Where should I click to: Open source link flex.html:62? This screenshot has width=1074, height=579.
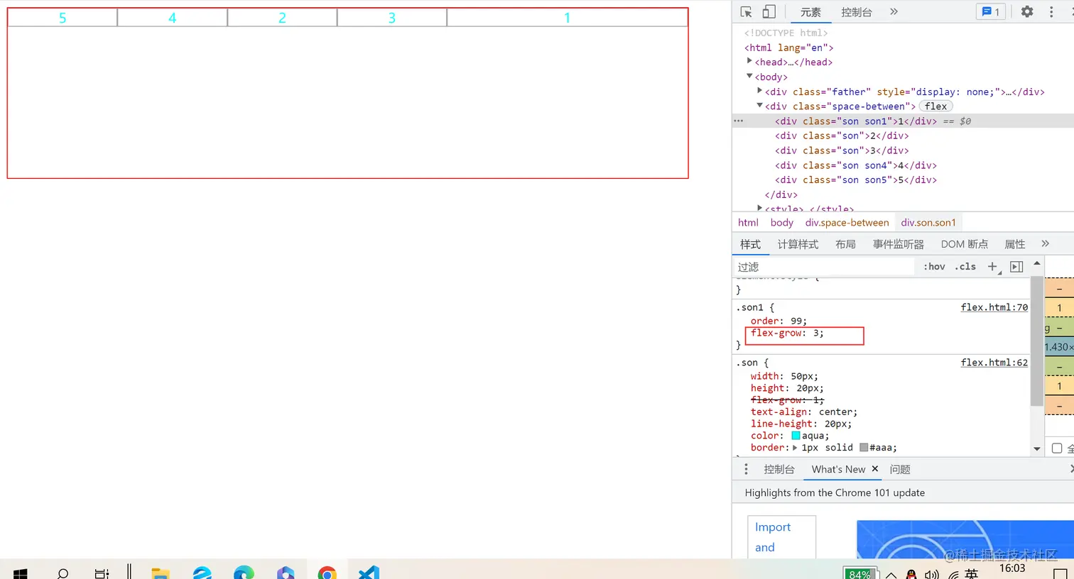click(x=994, y=363)
